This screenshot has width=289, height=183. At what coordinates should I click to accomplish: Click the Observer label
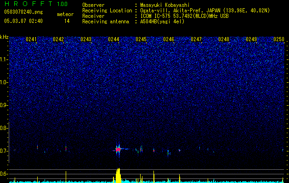pyautogui.click(x=93, y=5)
